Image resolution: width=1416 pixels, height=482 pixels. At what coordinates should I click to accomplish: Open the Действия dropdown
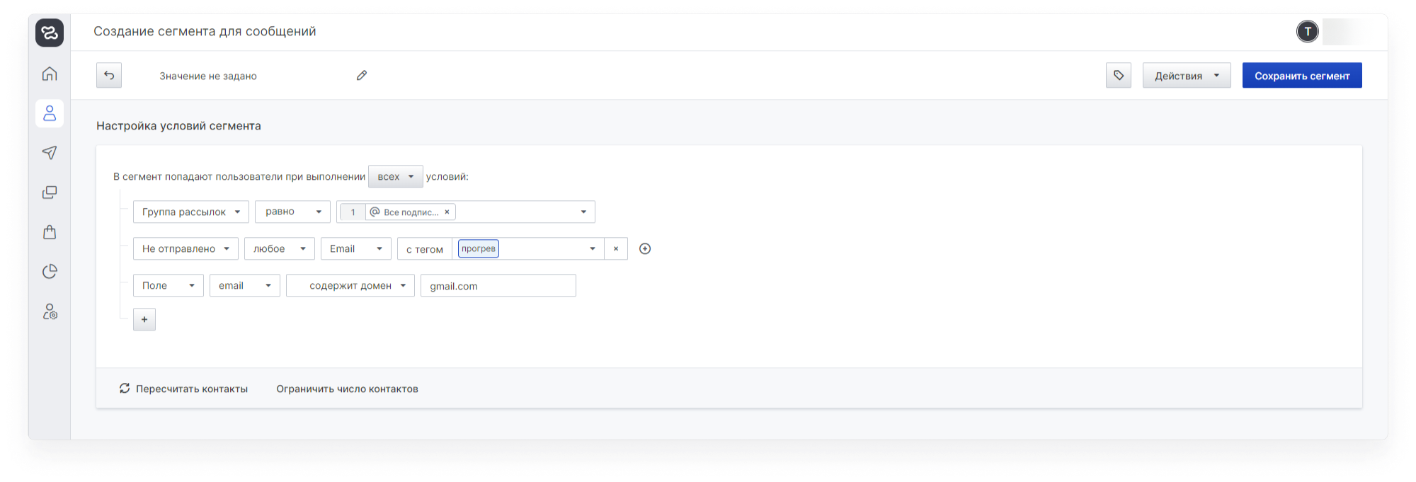point(1187,75)
